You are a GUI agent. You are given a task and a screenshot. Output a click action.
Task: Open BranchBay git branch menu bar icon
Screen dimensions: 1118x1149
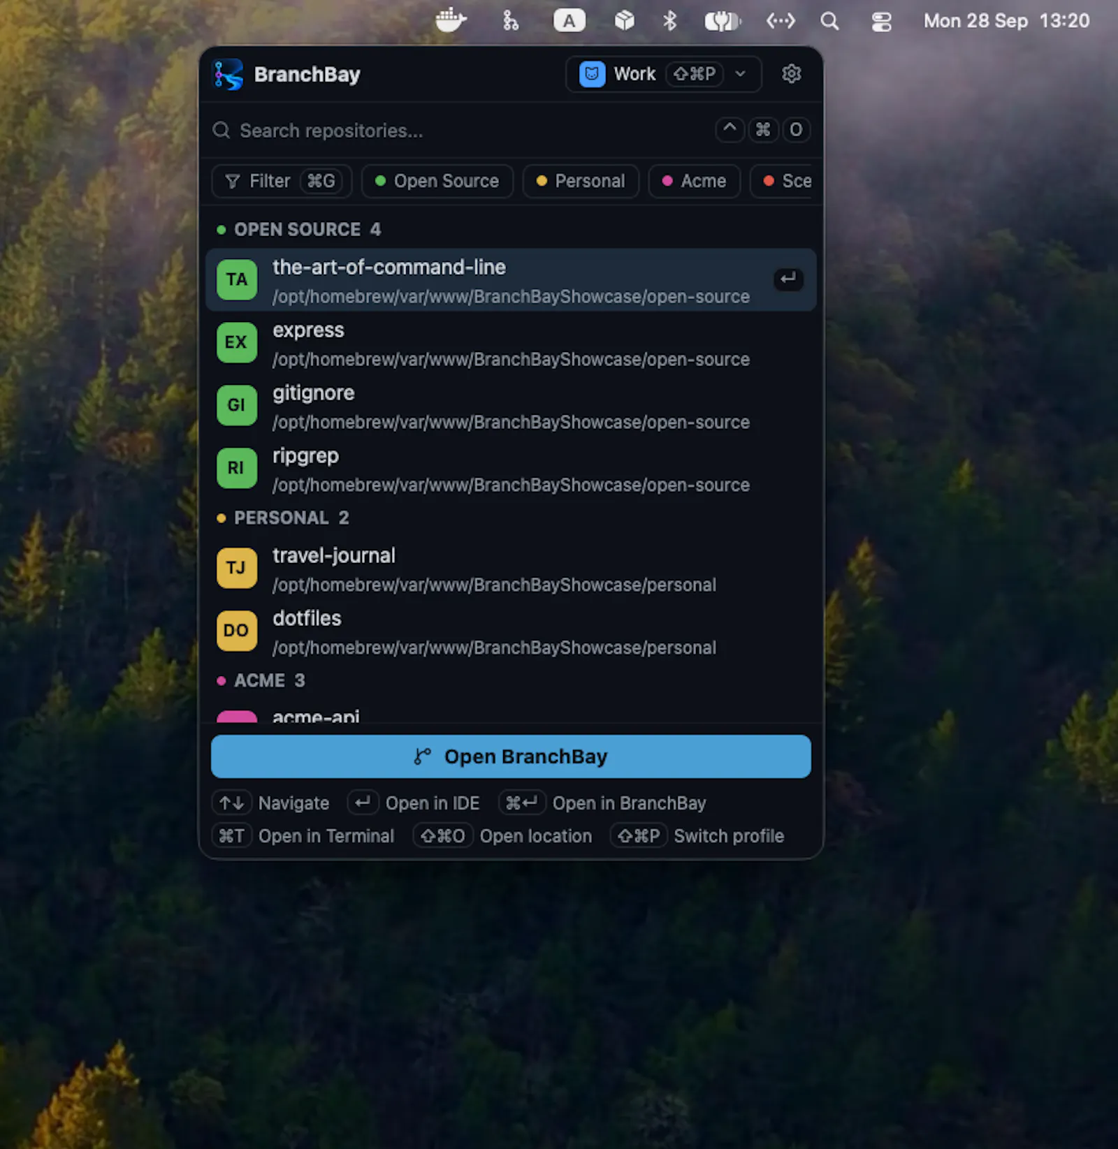coord(511,21)
